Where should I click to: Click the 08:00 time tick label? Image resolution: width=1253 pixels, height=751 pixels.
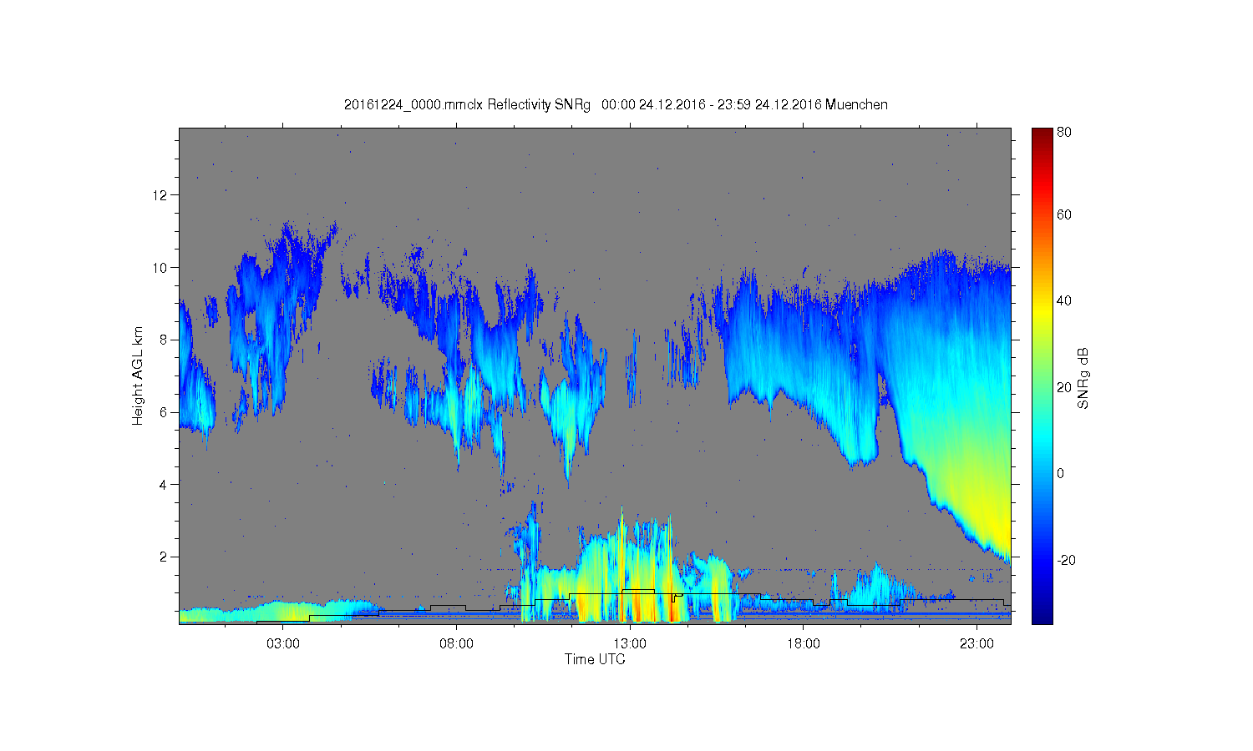point(456,644)
